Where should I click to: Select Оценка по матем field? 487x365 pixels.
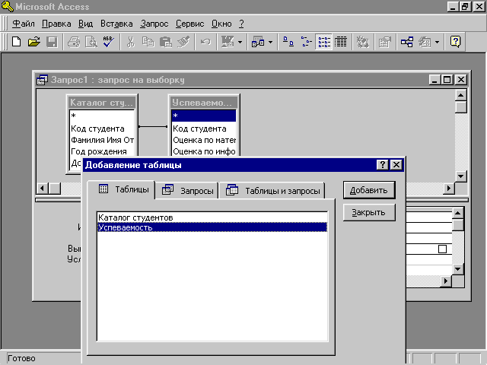point(204,140)
